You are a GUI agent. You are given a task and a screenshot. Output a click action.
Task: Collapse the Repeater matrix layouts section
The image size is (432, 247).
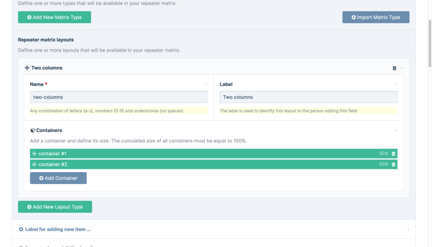click(408, 40)
